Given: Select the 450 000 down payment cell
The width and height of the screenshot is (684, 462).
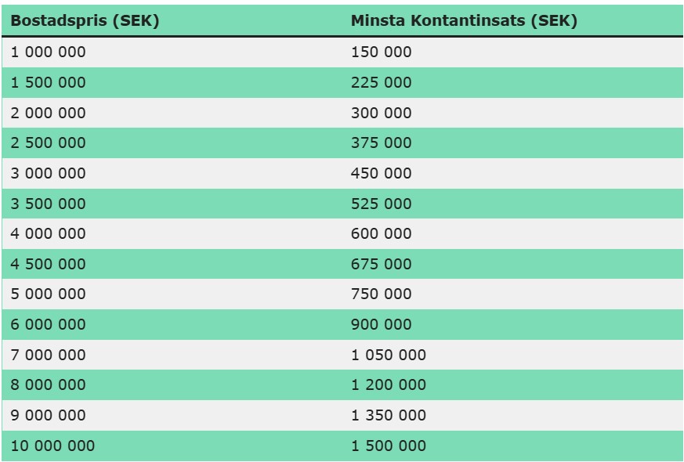Looking at the screenshot, I should 381,173.
